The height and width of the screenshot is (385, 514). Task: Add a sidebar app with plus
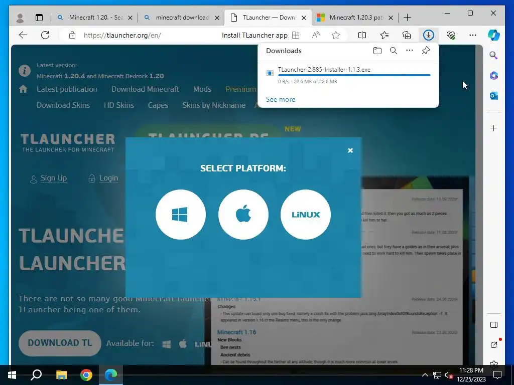coord(494,128)
